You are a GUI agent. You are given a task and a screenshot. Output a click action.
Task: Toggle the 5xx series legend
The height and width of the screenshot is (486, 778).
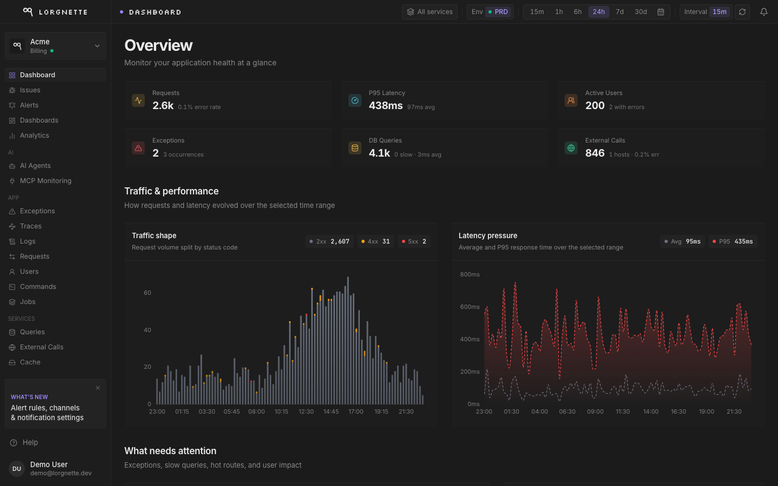point(414,241)
